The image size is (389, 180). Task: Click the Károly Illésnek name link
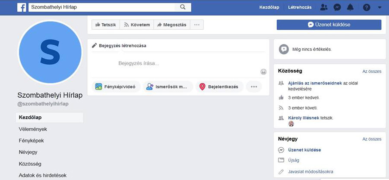coord(304,118)
